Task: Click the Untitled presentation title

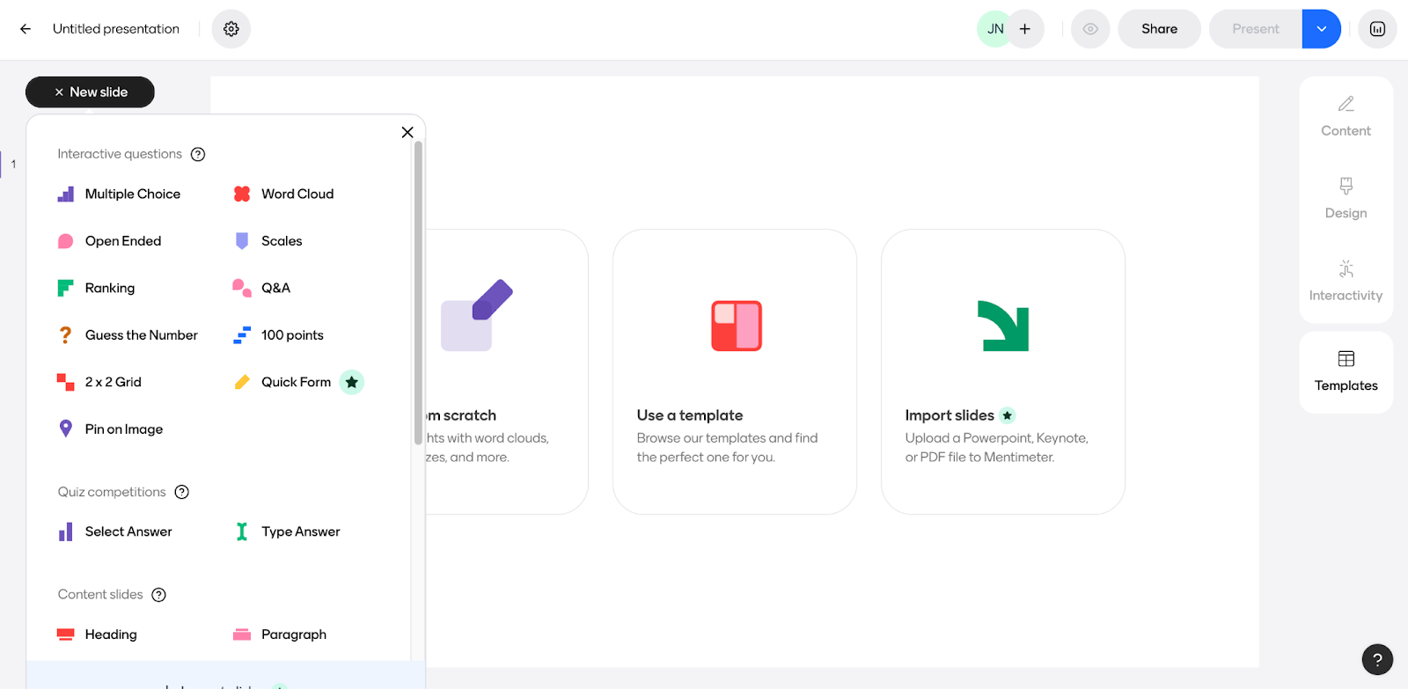Action: coord(116,29)
